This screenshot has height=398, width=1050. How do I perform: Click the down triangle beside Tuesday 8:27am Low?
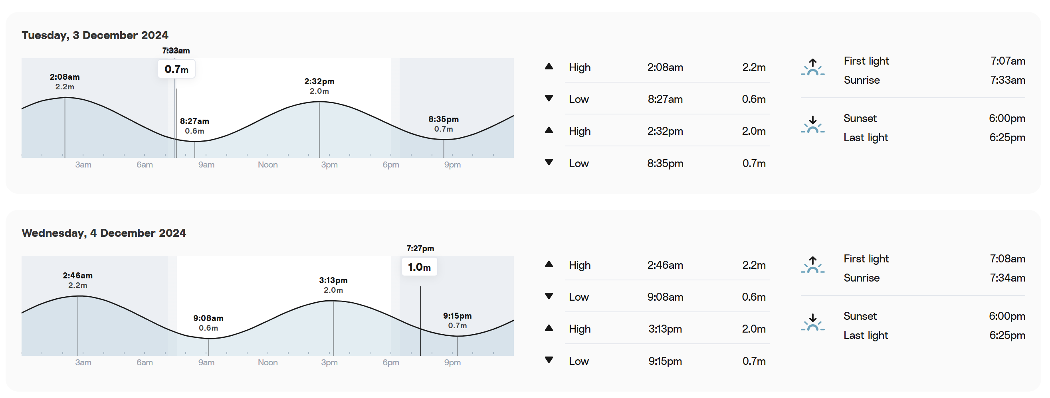tap(549, 99)
